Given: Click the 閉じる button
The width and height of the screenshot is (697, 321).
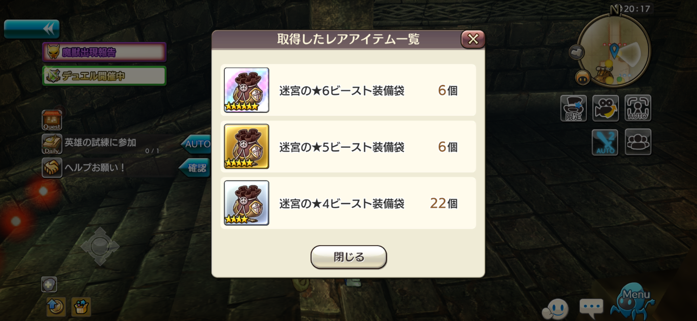Looking at the screenshot, I should coord(348,257).
